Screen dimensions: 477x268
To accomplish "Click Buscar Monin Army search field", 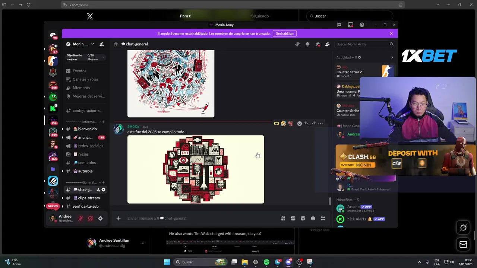I will (x=364, y=44).
